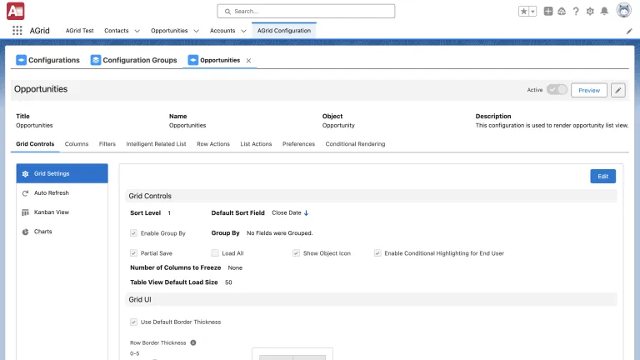The height and width of the screenshot is (360, 640).
Task: Open the Favorites list dropdown arrow
Action: tap(532, 12)
